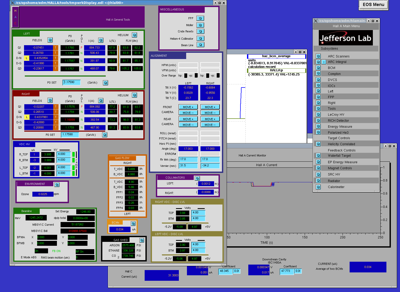Viewport: 400px width, 292px height.
Task: Edit the RIGHT Flr Mrk 17.0 field
Action: click(x=210, y=159)
